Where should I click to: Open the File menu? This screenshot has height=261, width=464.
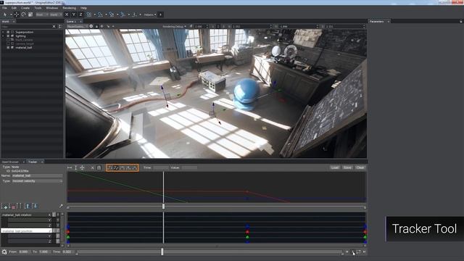point(4,8)
